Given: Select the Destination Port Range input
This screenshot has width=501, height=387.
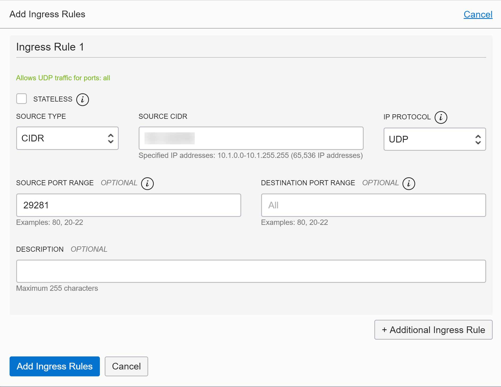Looking at the screenshot, I should (373, 205).
